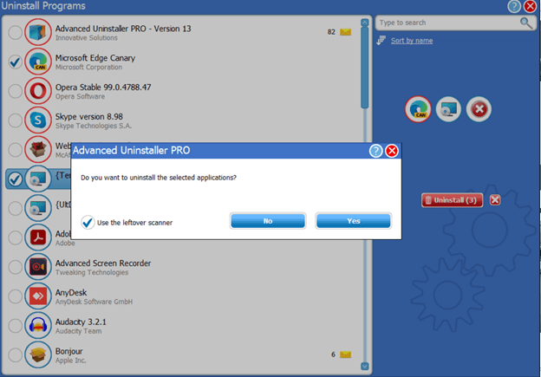Check the Audacity 3.2.1 entry
Image resolution: width=541 pixels, height=377 pixels.
[x=16, y=326]
